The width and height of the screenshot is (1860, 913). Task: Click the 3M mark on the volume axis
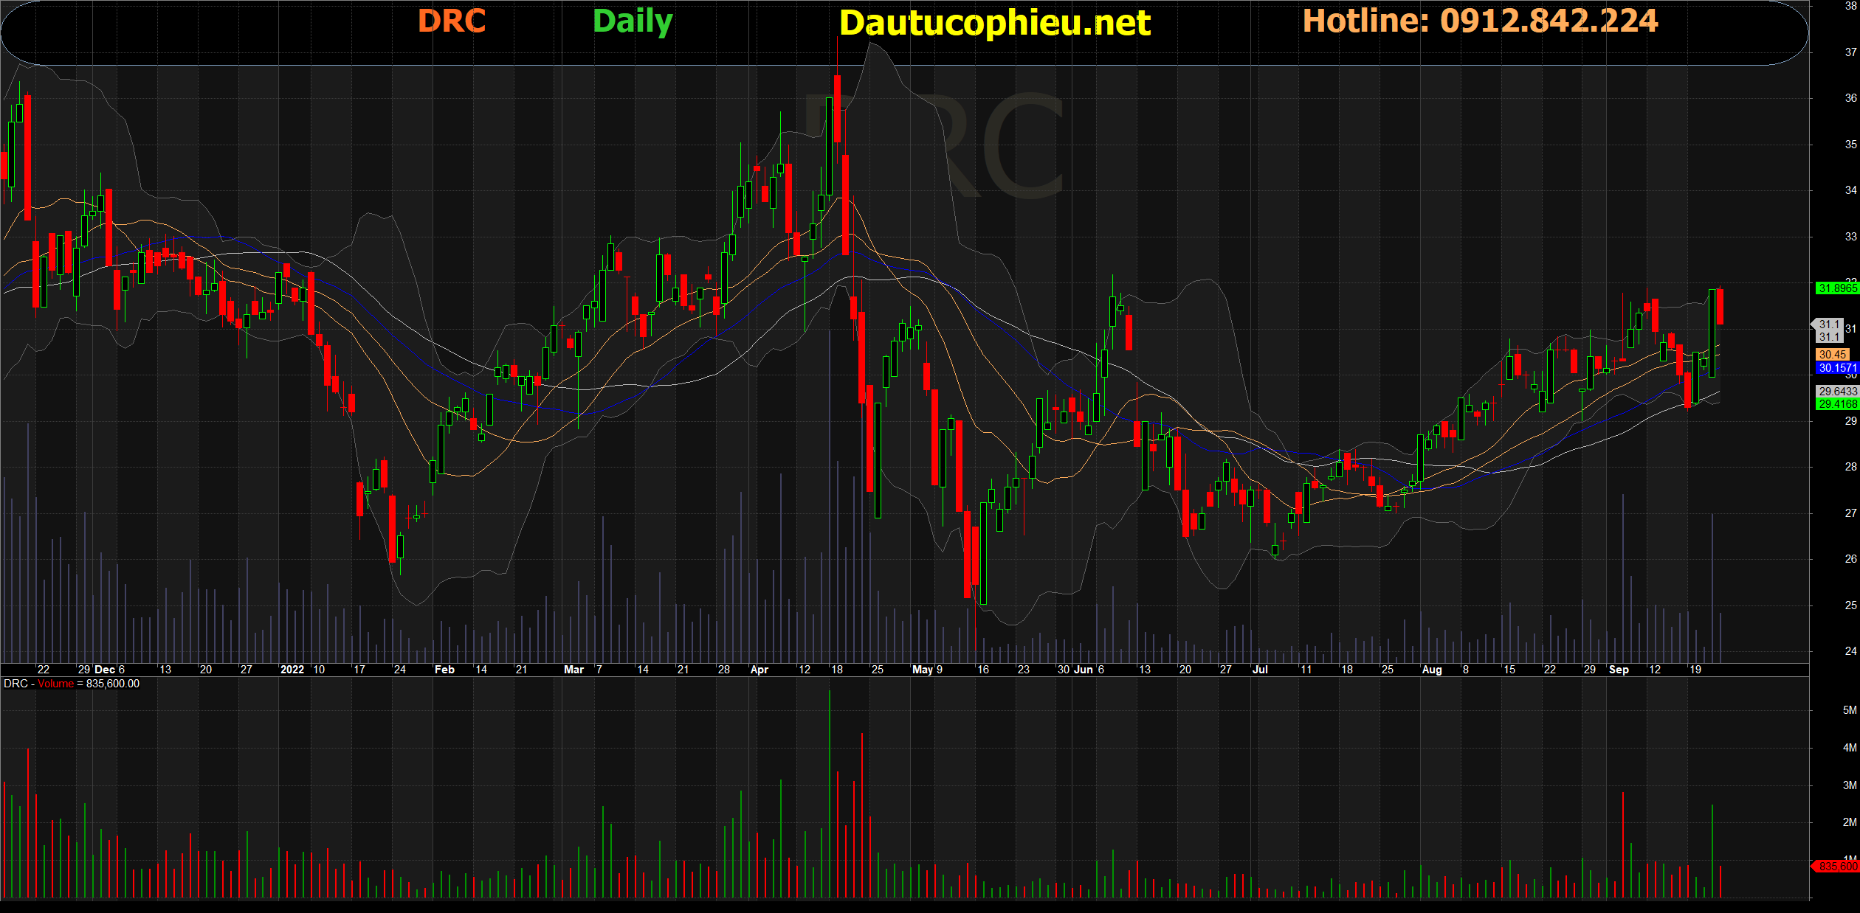click(x=1850, y=785)
